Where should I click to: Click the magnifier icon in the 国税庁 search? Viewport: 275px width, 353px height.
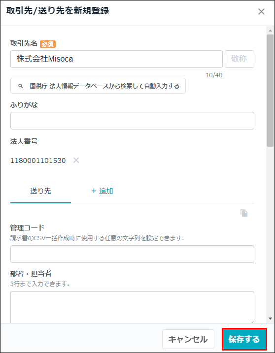21,86
